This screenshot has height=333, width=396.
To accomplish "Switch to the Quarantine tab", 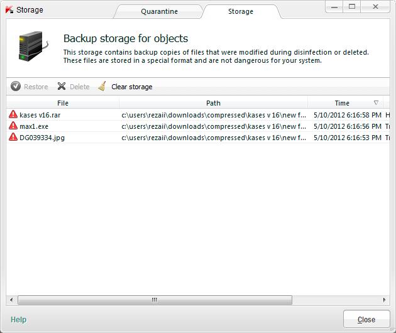I will [x=159, y=11].
